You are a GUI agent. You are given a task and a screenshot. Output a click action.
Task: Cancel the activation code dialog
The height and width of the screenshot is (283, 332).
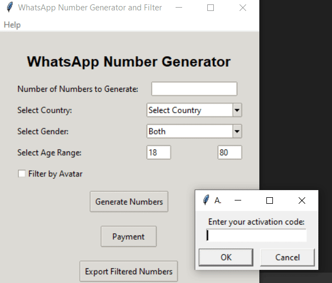coord(287,257)
